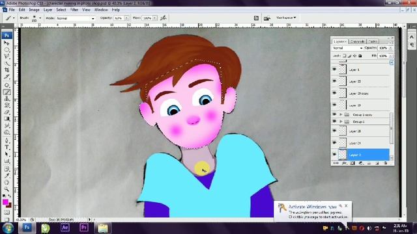Hide Layer 24 with its eye icon
The width and height of the screenshot is (417, 234).
[334, 143]
